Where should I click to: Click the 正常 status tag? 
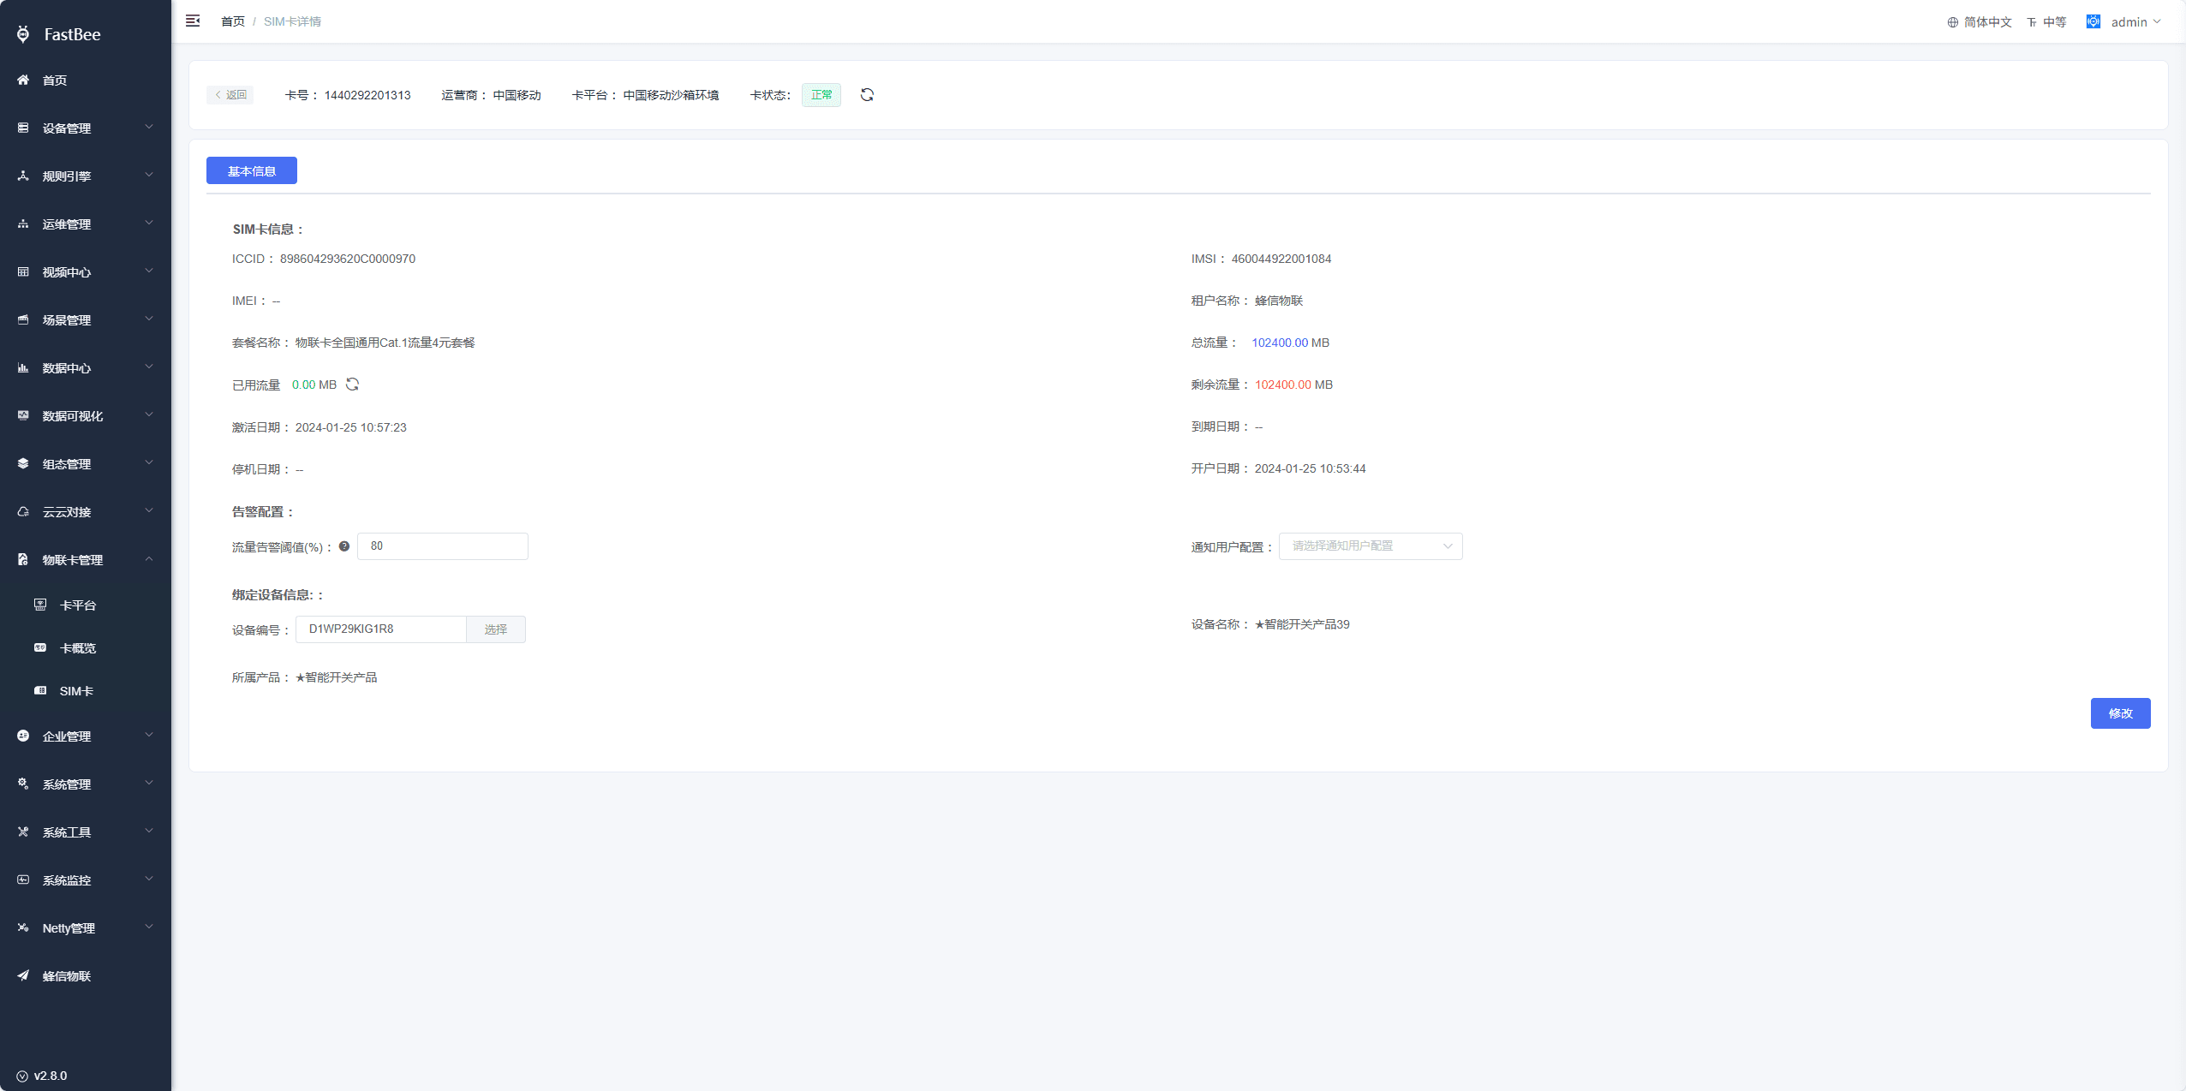(821, 95)
